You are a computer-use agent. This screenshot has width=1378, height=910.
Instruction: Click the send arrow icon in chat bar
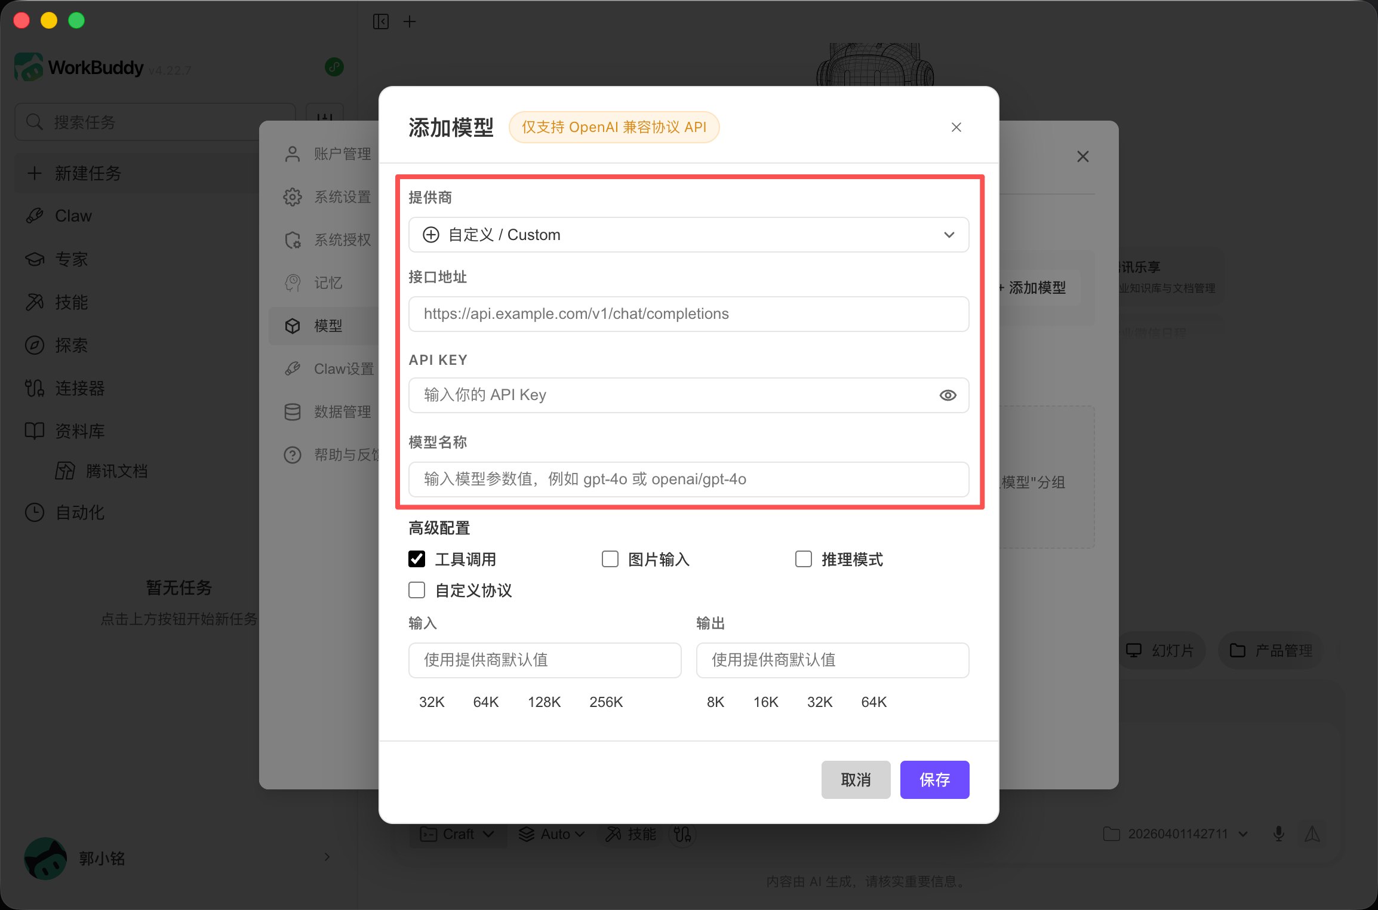1312,834
